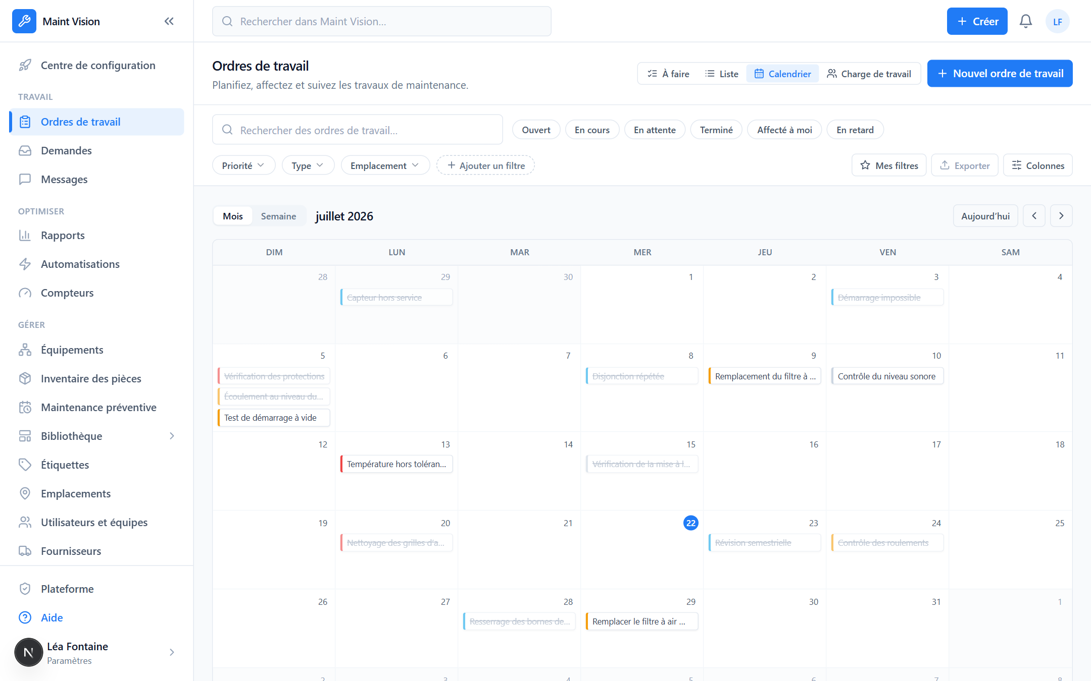Open Mes filtres saved filters
Image resolution: width=1091 pixels, height=681 pixels.
tap(889, 165)
